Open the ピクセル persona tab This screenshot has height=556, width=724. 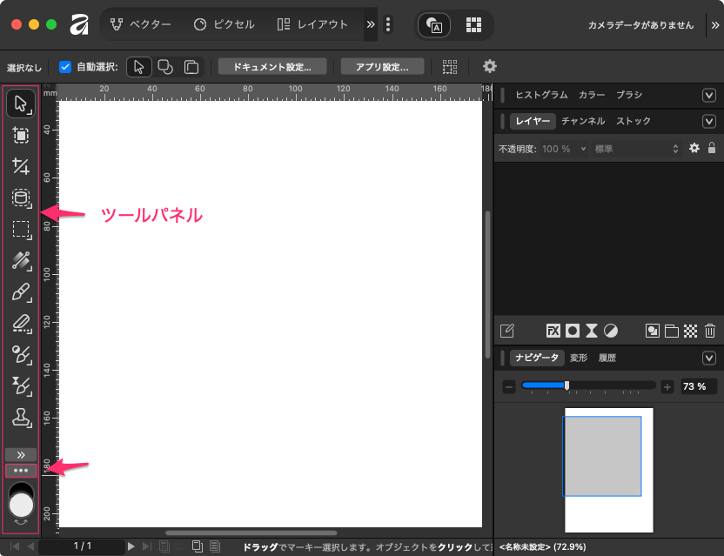pyautogui.click(x=225, y=24)
